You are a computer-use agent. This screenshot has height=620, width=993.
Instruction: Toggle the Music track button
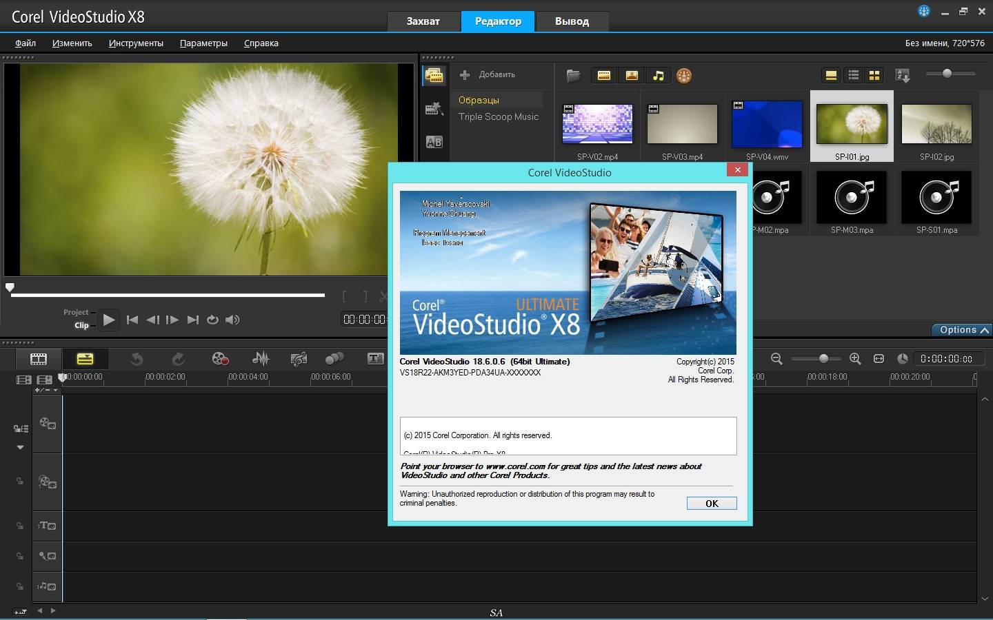tap(48, 586)
